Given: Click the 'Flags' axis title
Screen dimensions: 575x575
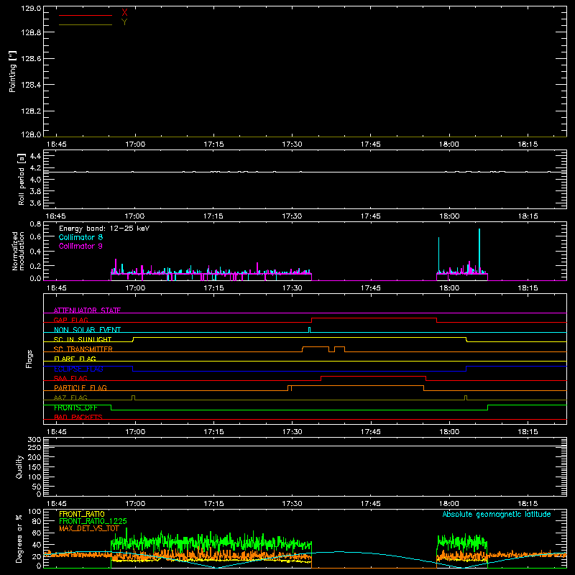Looking at the screenshot, I should [x=29, y=359].
